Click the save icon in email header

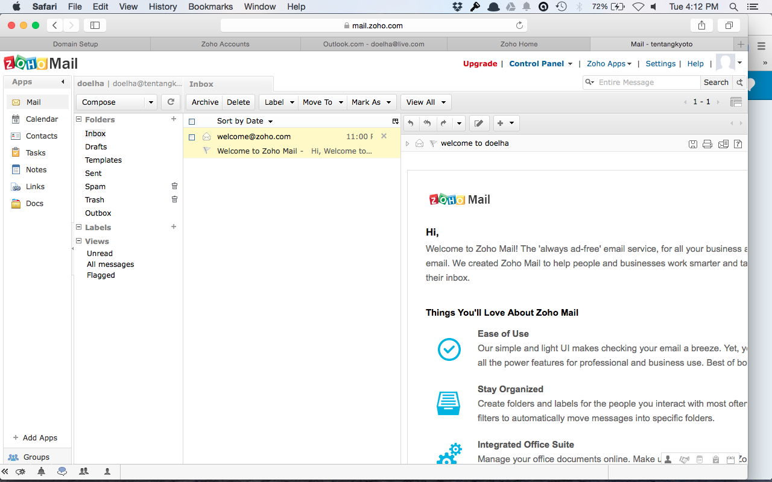(693, 144)
